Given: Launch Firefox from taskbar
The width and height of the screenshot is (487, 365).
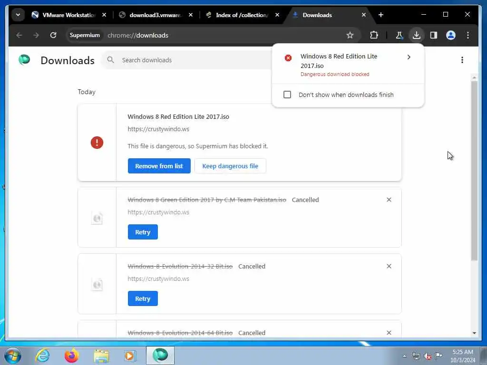Looking at the screenshot, I should [x=71, y=355].
